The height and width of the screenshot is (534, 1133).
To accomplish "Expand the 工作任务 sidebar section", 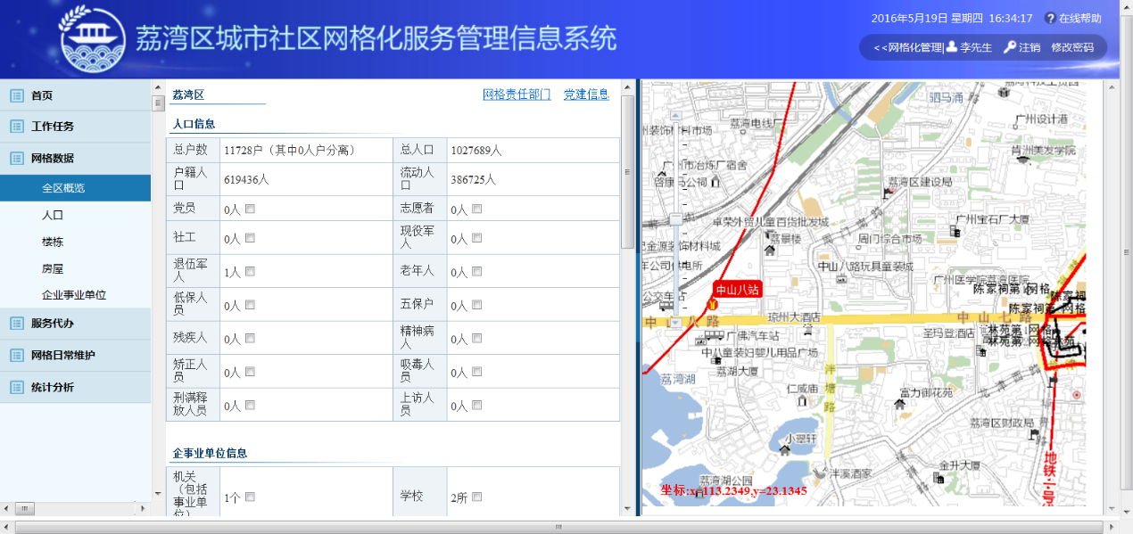I will click(x=53, y=127).
